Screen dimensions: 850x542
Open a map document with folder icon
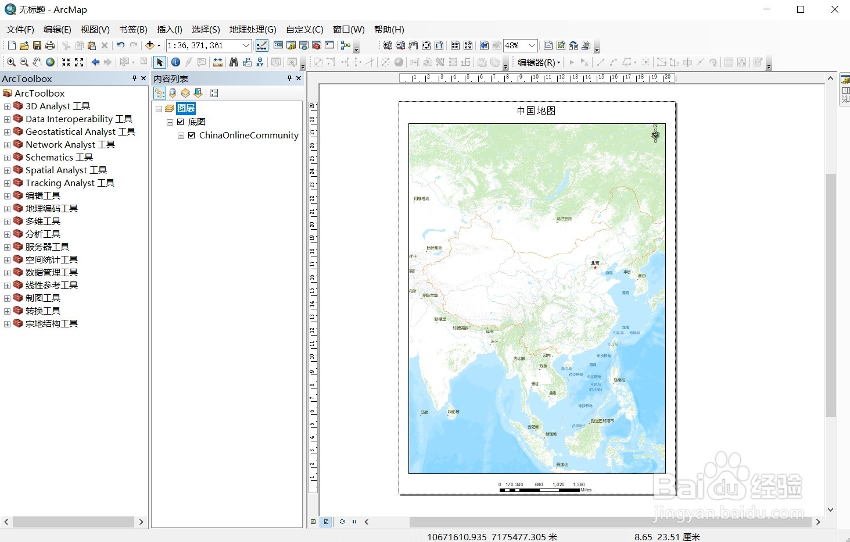24,45
